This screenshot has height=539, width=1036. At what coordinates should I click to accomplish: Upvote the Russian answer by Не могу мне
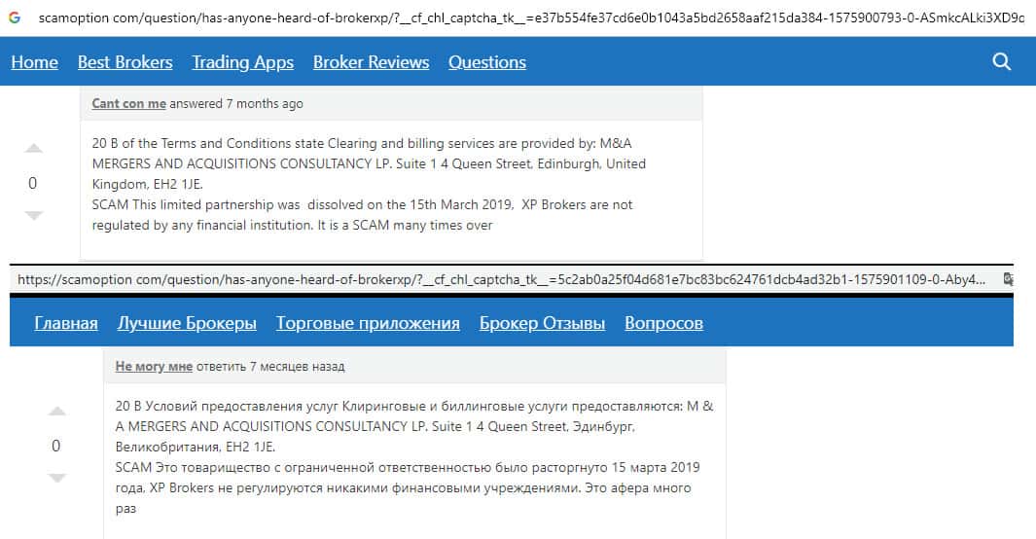(x=56, y=412)
